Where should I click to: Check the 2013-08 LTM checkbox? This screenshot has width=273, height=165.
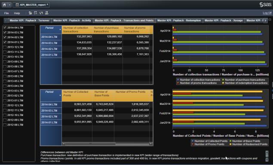5,67
